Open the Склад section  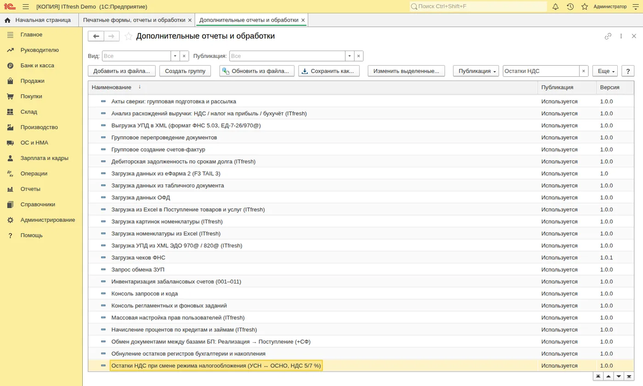[28, 112]
